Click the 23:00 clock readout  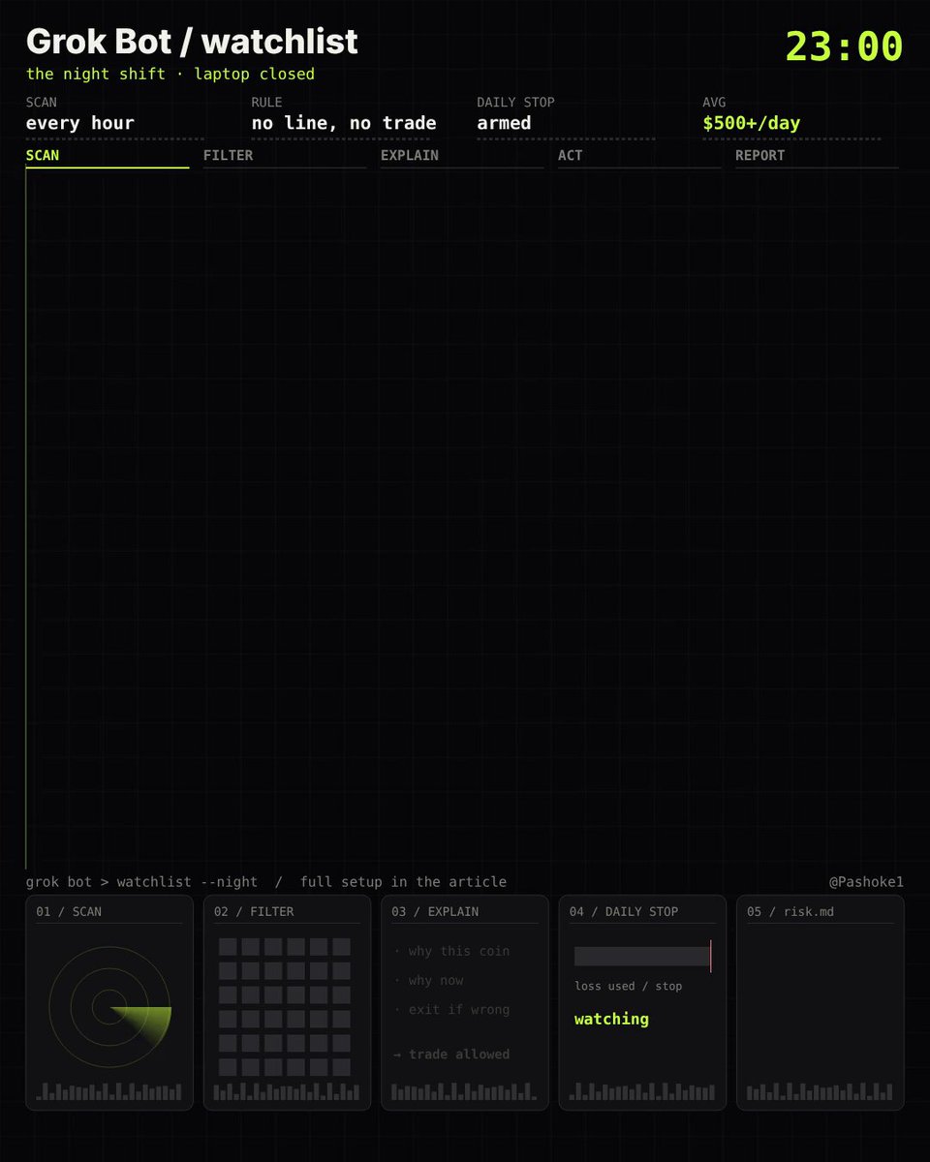pyautogui.click(x=844, y=46)
